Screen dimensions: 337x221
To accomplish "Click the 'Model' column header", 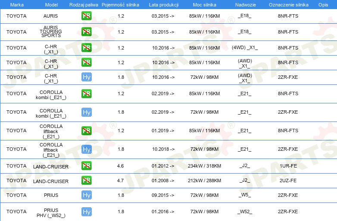I will 51,5.
